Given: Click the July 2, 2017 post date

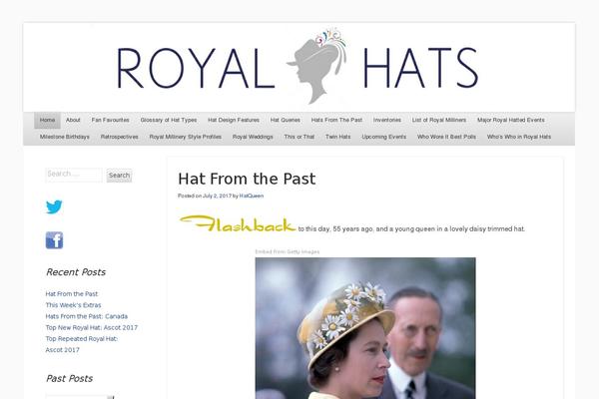Looking at the screenshot, I should click(x=217, y=196).
